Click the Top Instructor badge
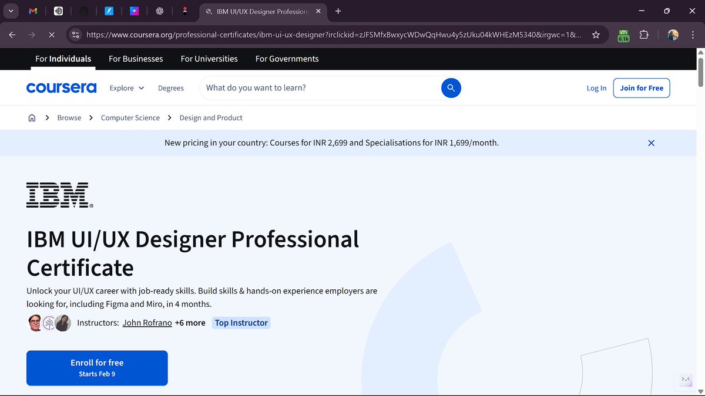This screenshot has width=705, height=396. [241, 323]
